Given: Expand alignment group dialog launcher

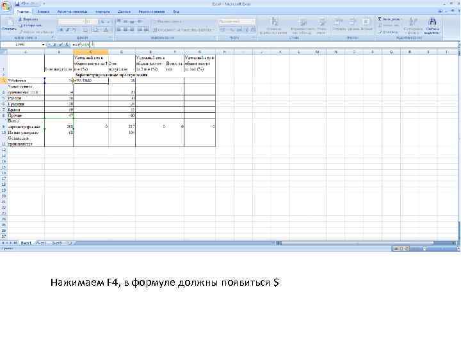Looking at the screenshot, I should coord(215,38).
